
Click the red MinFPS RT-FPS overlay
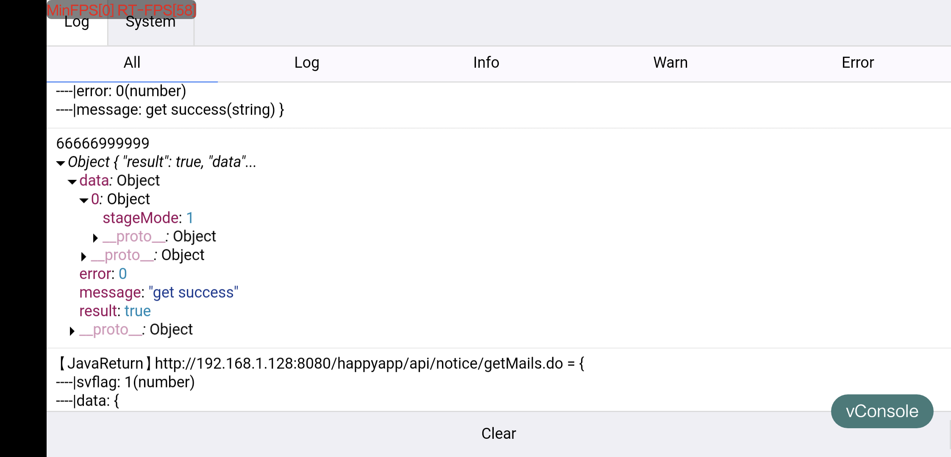(x=121, y=9)
